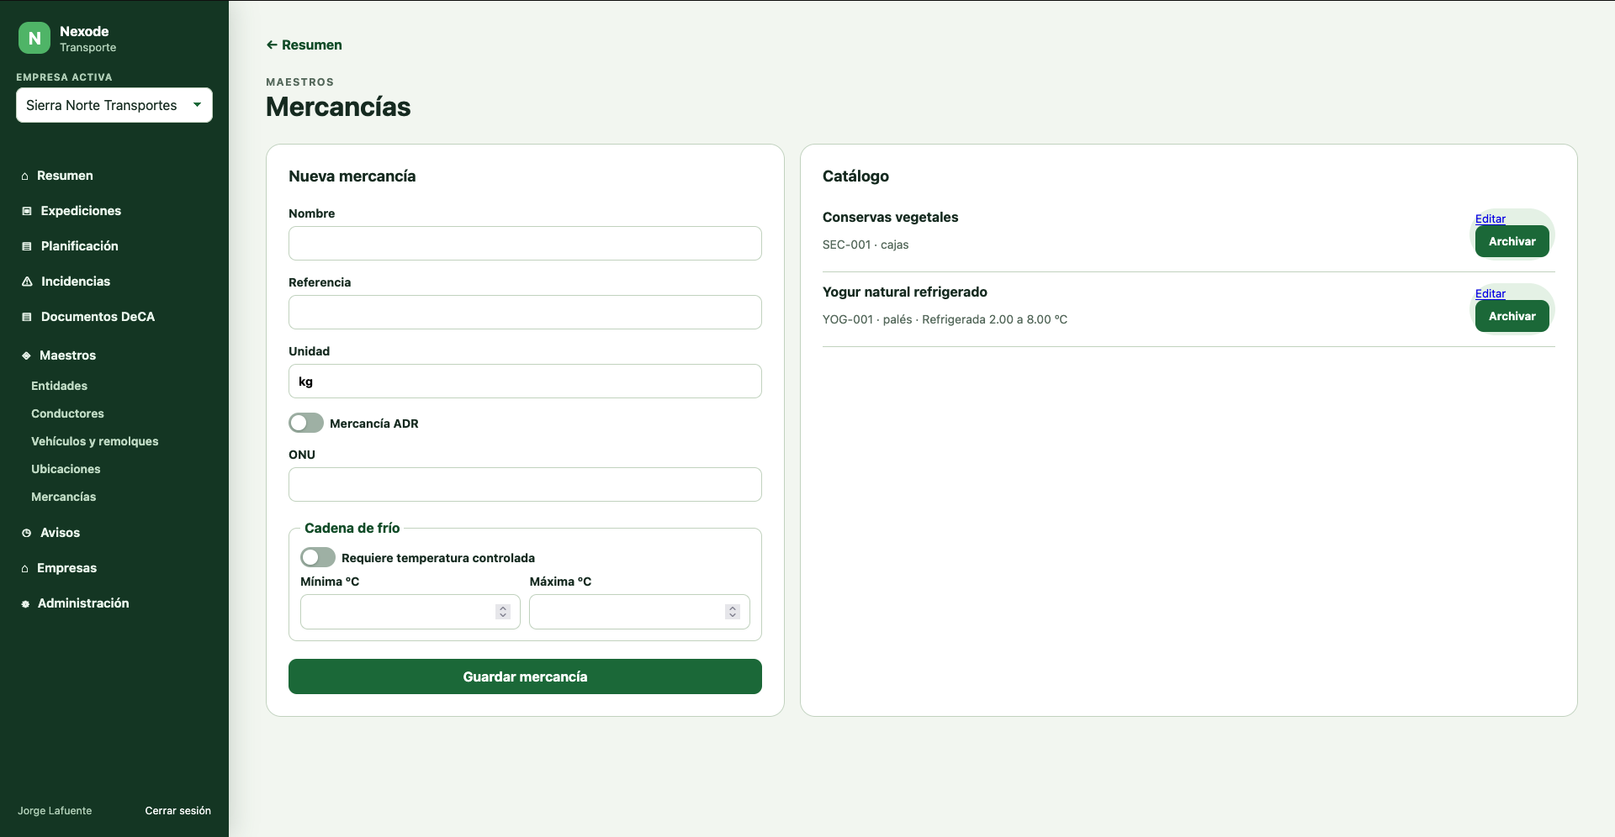Screen dimensions: 1615x837
Task: Click the Mínima °C number field
Action: click(410, 612)
